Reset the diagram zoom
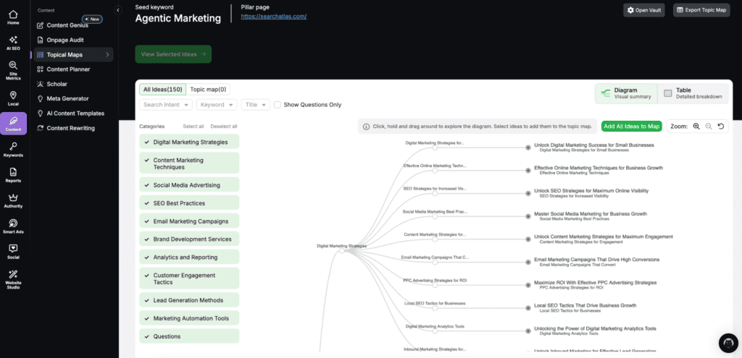This screenshot has width=742, height=358. coord(721,126)
